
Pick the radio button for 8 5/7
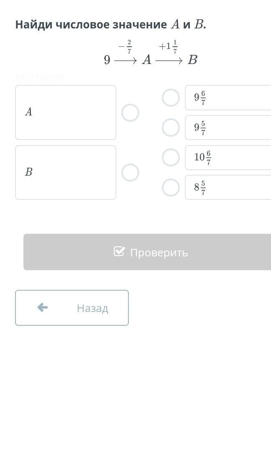coord(171,187)
